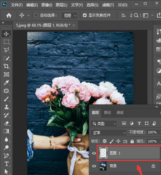Click the 填充 100% field
161x175 pixels.
(152, 141)
